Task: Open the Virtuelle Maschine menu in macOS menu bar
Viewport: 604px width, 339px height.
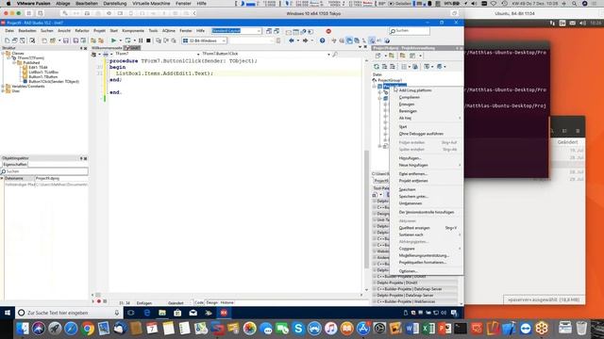Action: pyautogui.click(x=151, y=4)
